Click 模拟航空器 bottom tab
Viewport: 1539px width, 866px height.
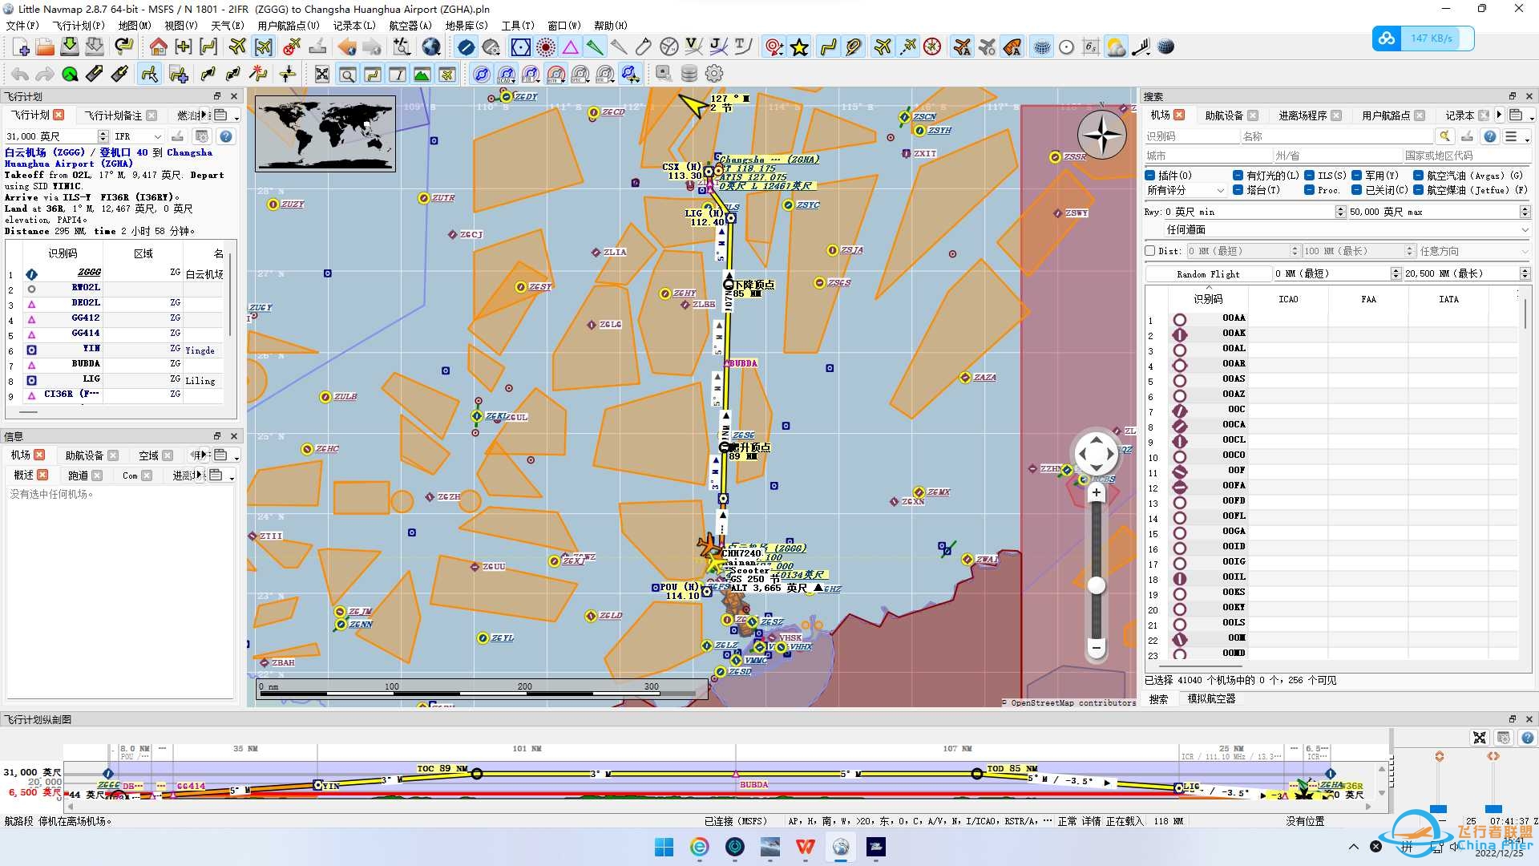(x=1211, y=699)
